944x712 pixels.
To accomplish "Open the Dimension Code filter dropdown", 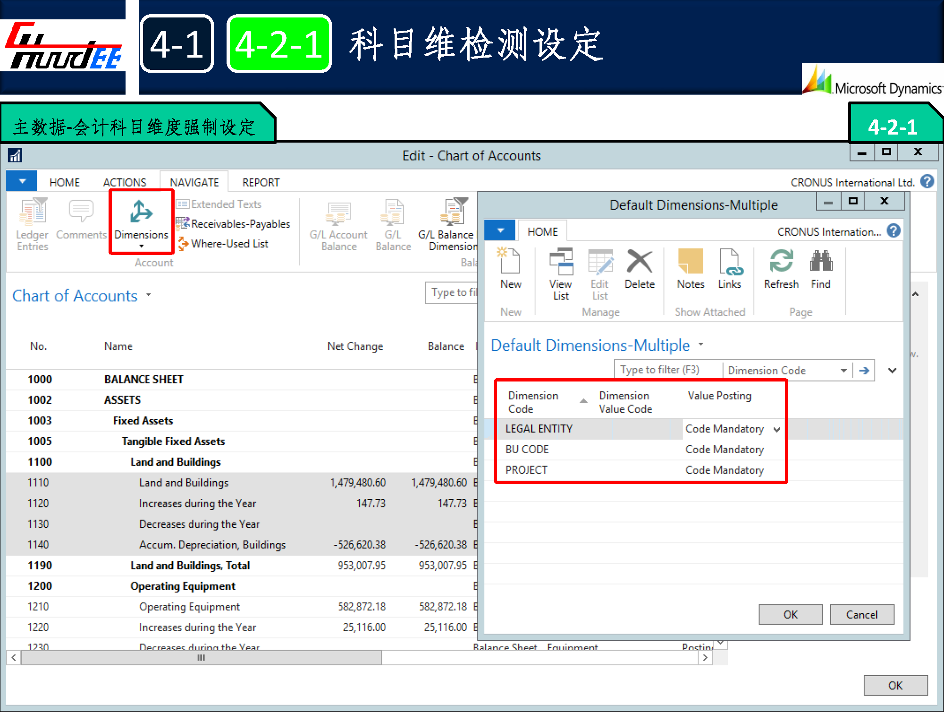I will (843, 371).
